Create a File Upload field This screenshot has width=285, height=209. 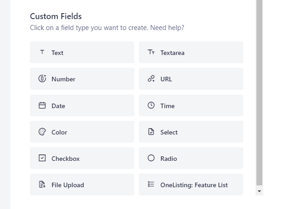[x=82, y=184]
